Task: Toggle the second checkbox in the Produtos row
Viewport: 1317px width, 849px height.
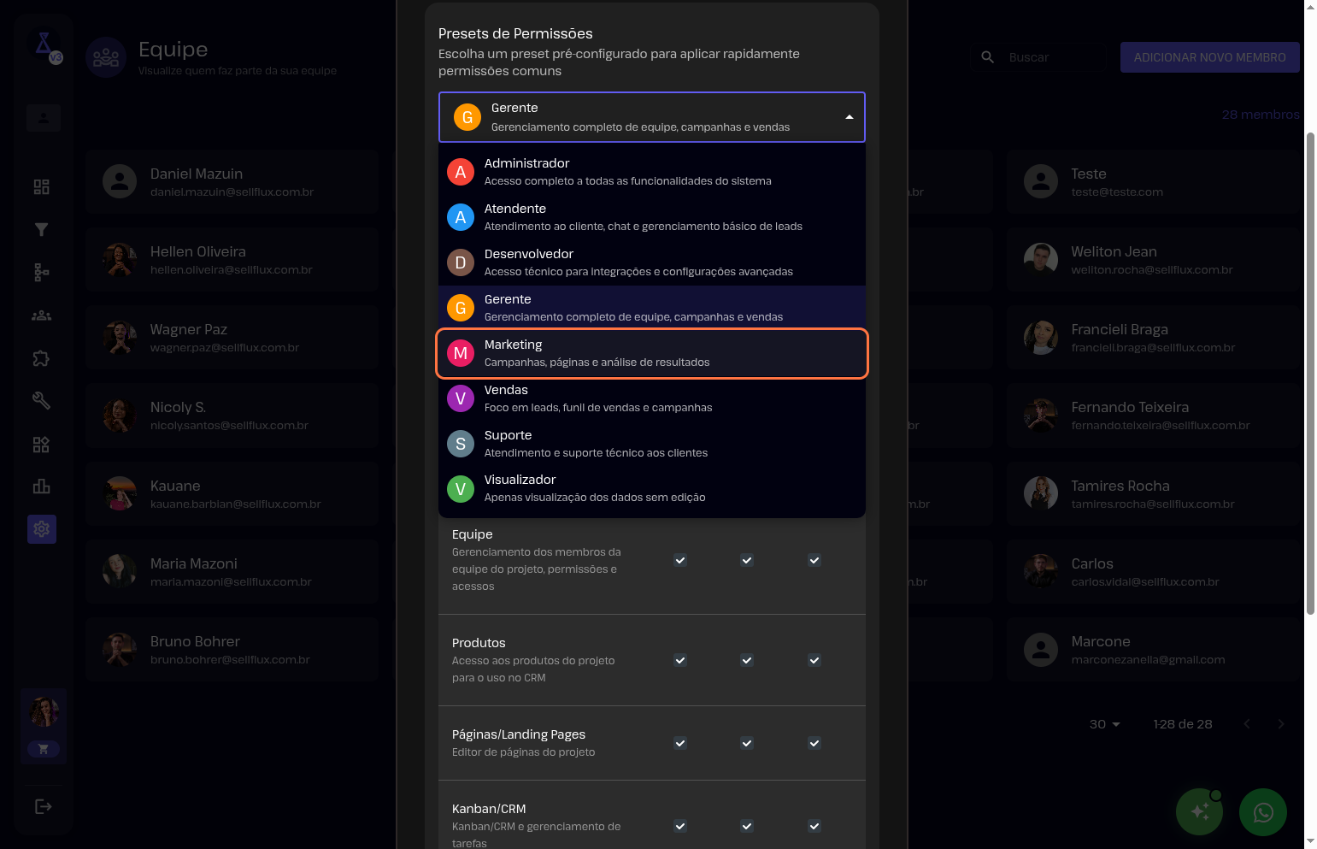Action: click(747, 660)
